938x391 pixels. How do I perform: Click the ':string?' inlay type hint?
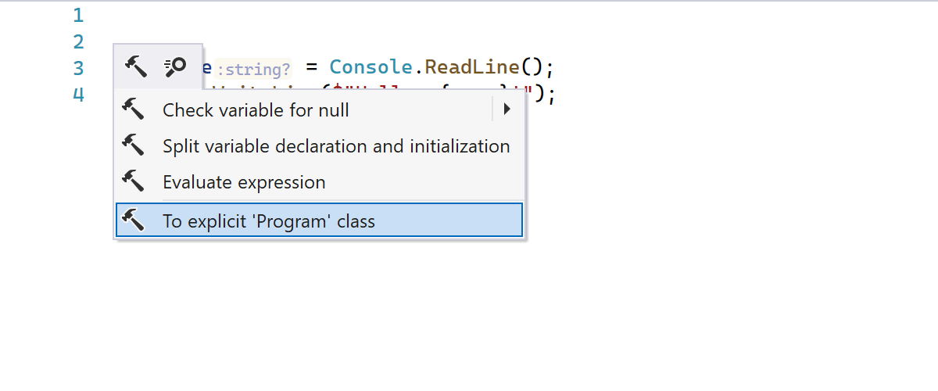coord(253,69)
